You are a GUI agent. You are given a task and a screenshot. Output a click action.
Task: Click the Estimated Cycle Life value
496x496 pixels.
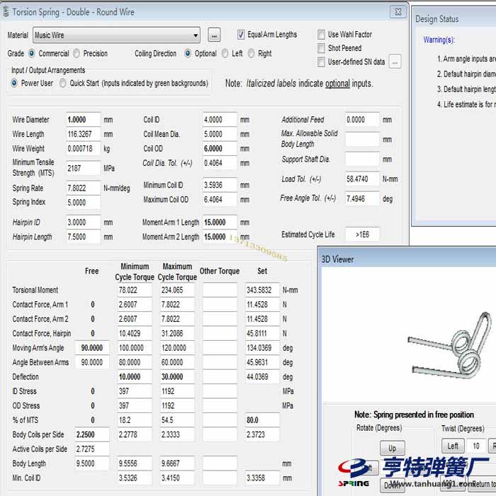click(362, 235)
